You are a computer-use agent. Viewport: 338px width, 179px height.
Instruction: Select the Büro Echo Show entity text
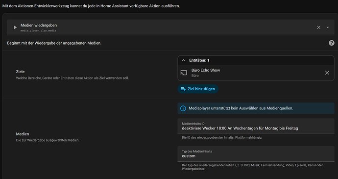click(206, 70)
